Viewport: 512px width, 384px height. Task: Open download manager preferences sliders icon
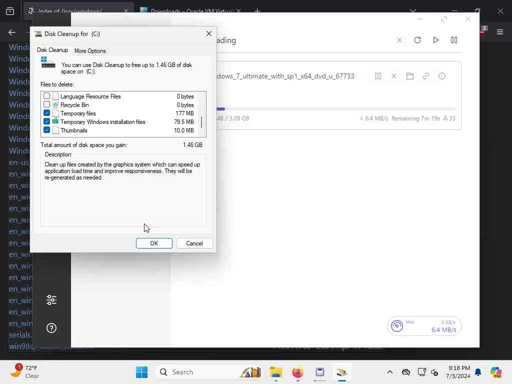pos(51,300)
